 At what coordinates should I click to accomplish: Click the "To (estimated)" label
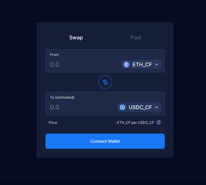pyautogui.click(x=62, y=97)
